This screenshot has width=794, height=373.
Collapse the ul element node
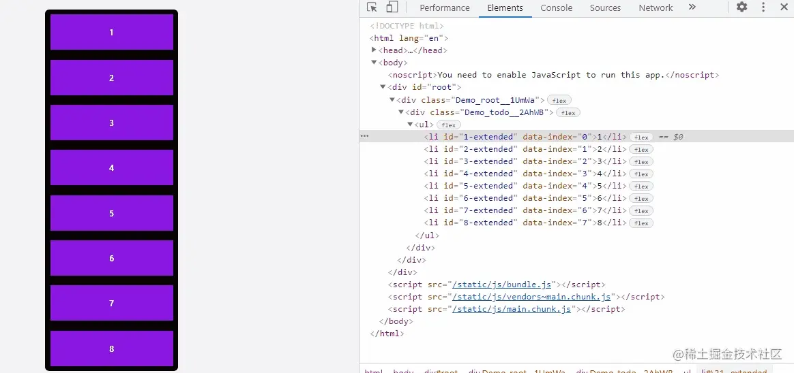click(x=410, y=125)
